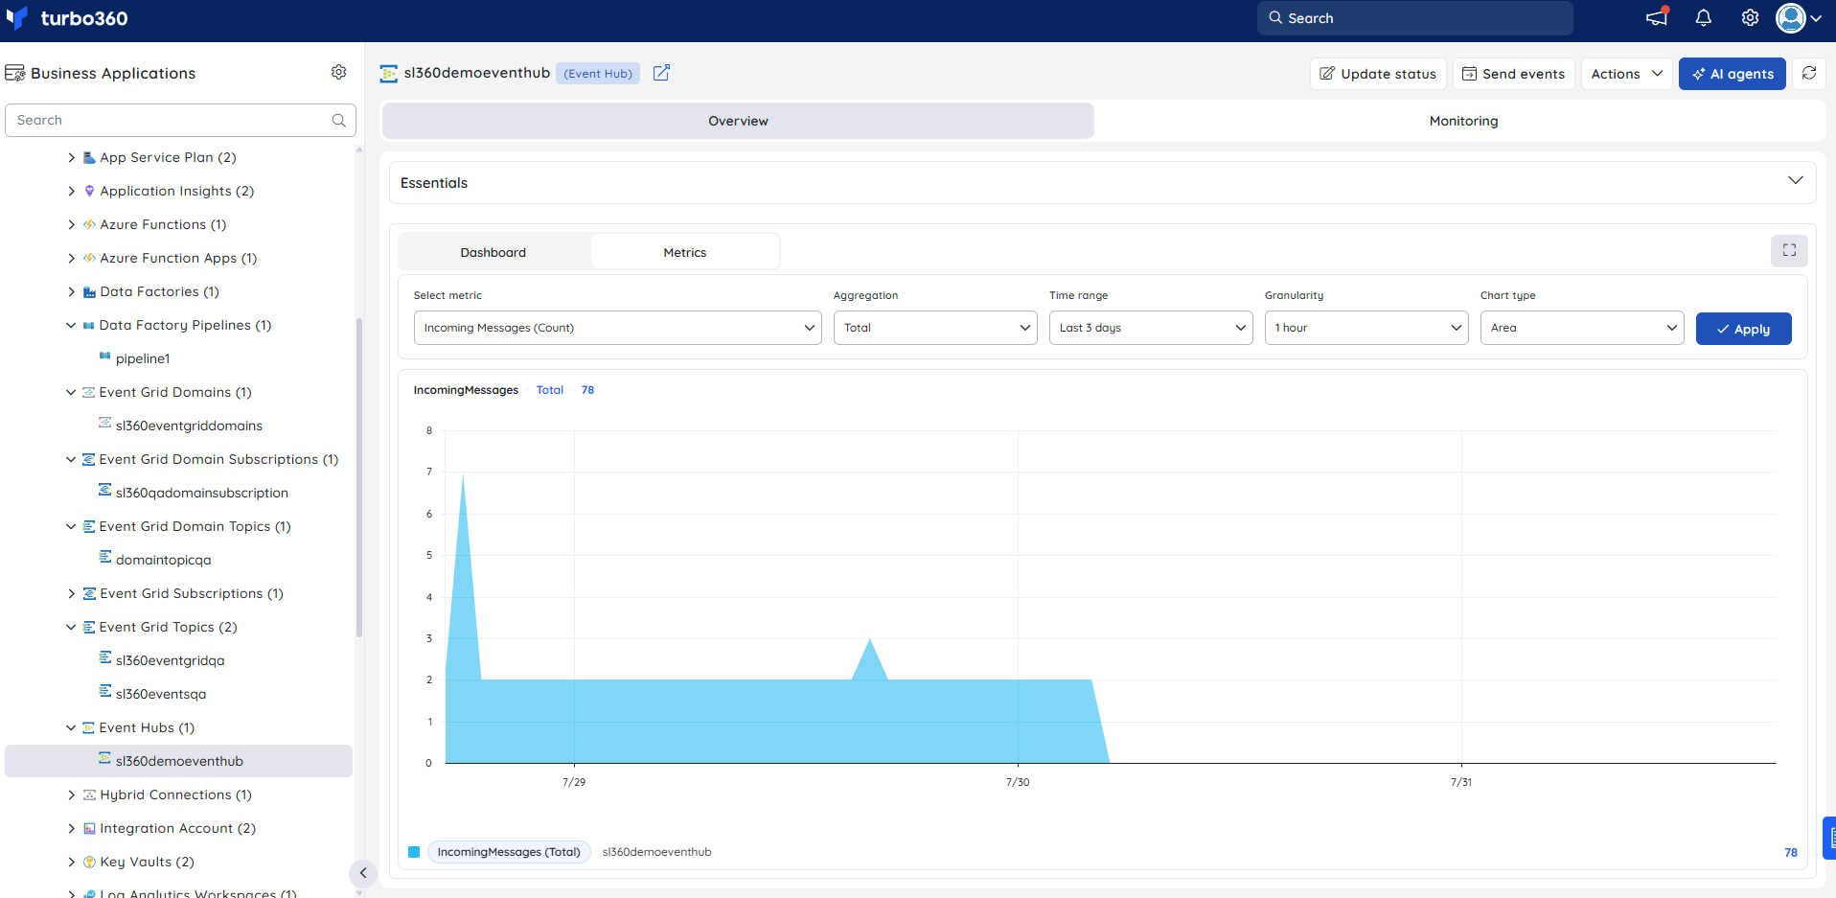1836x898 pixels.
Task: Click the Send events button
Action: (x=1513, y=74)
